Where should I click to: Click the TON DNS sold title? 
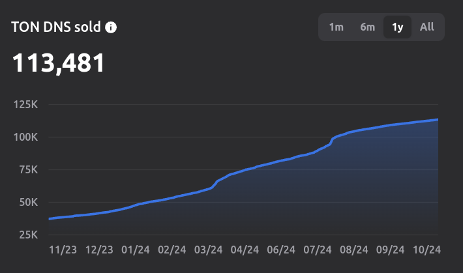[x=56, y=27]
